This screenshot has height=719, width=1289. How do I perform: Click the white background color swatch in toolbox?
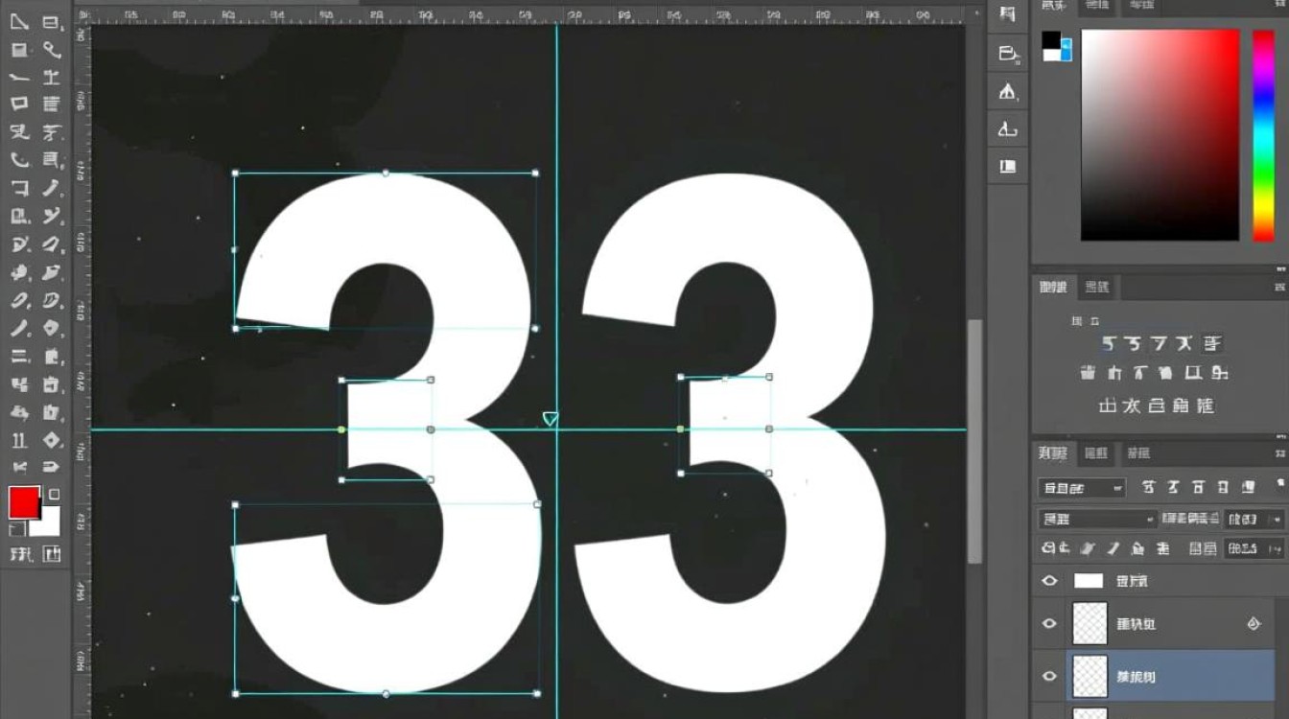point(47,522)
